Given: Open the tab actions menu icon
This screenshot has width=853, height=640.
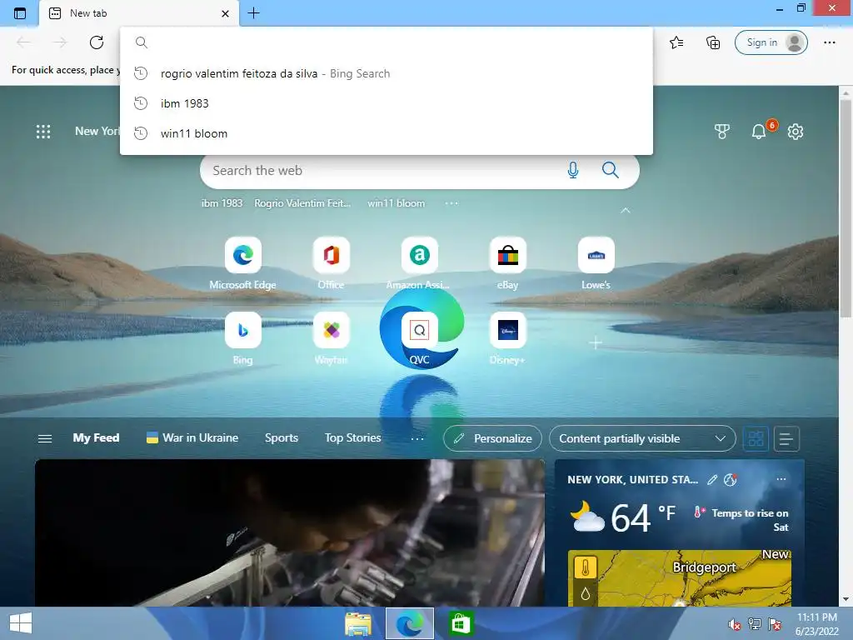Looking at the screenshot, I should coord(20,13).
